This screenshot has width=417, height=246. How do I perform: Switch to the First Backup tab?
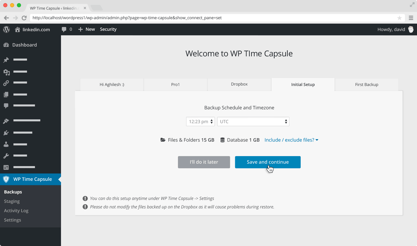[x=366, y=84]
